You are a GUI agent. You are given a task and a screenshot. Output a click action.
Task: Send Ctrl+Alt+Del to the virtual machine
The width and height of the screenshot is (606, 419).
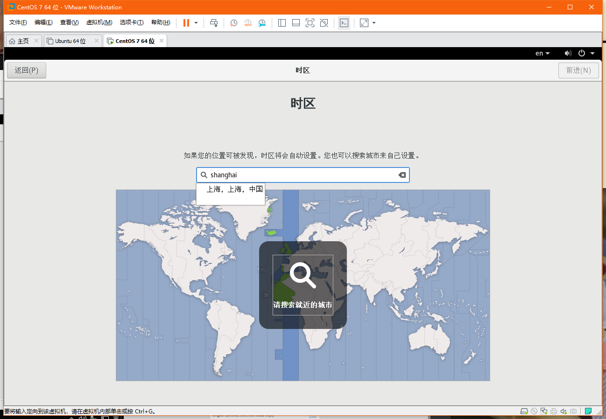point(214,23)
